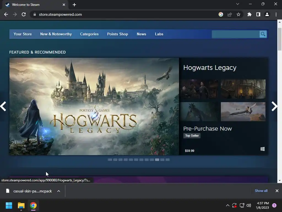Click the padlock site info icon
This screenshot has height=212, width=282.
35,14
